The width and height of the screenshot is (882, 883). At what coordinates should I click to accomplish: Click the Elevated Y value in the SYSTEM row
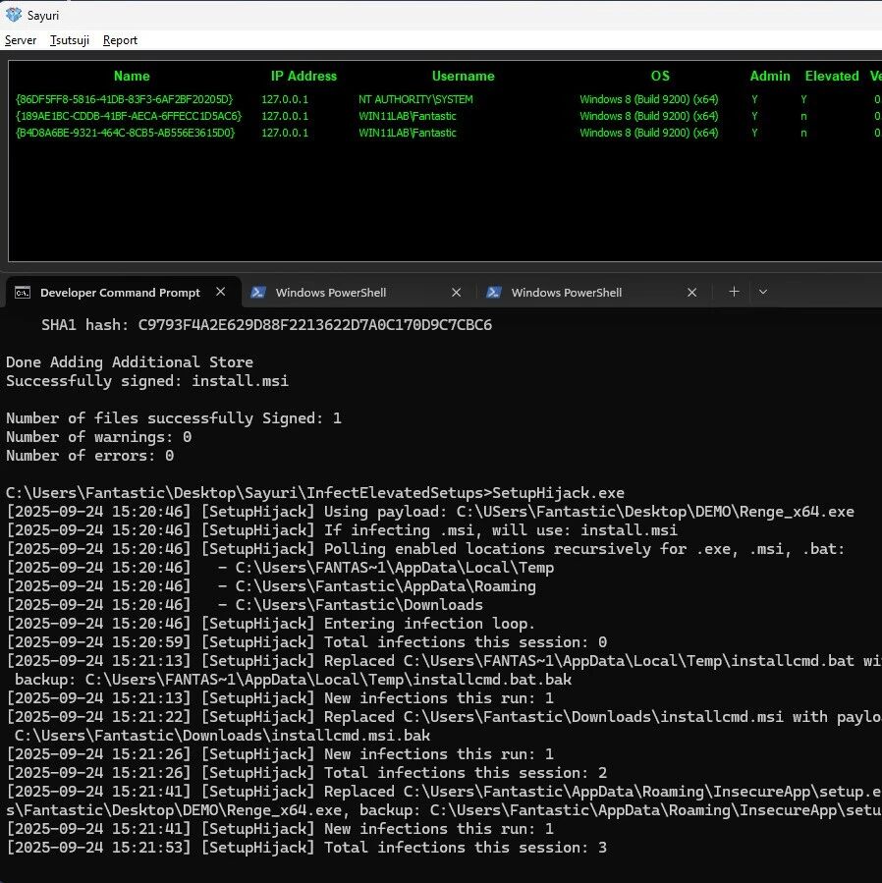[803, 99]
